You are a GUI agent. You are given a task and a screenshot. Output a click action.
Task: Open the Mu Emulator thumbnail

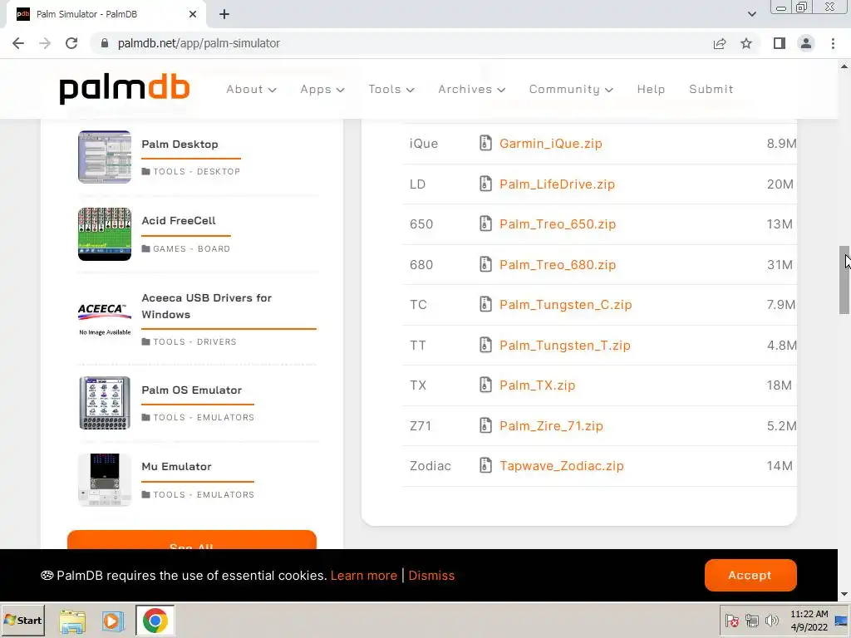[x=104, y=479]
